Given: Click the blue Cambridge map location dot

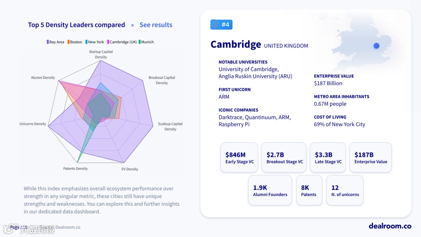Looking at the screenshot, I should (x=376, y=46).
